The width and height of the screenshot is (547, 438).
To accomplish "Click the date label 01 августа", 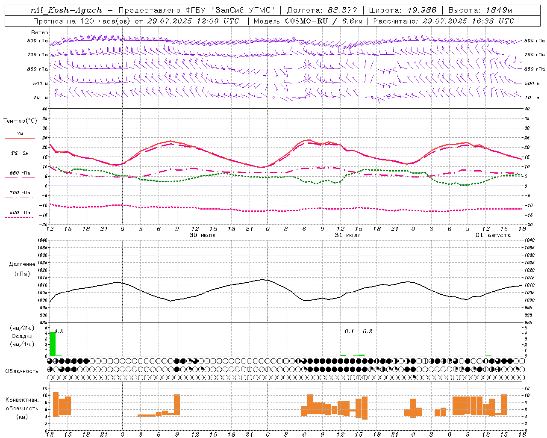I will 493,235.
